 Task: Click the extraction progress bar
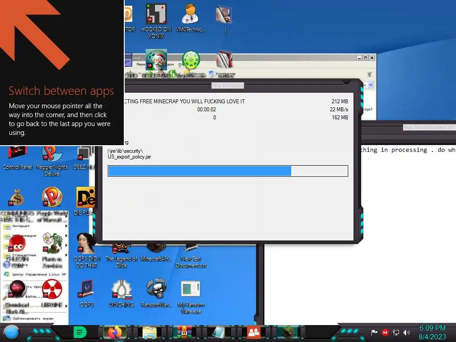coord(228,171)
